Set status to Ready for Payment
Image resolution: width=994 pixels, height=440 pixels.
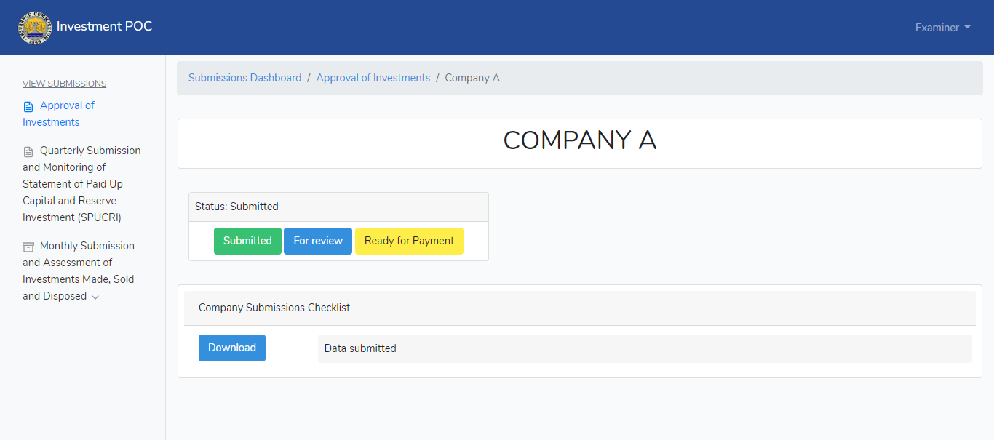(x=409, y=241)
